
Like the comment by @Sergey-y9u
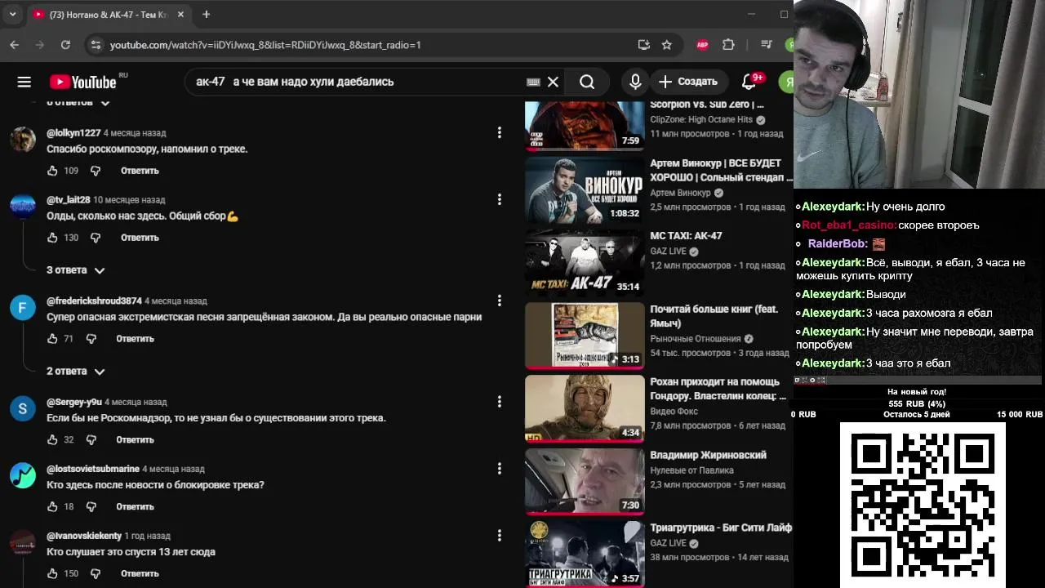(x=52, y=440)
